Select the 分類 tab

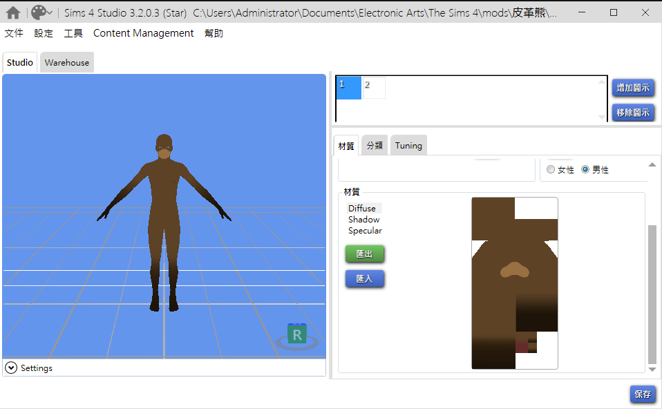coord(375,145)
